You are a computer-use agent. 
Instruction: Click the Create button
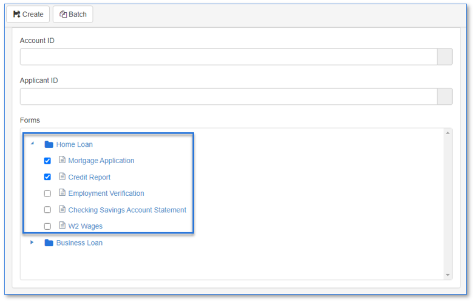point(28,14)
